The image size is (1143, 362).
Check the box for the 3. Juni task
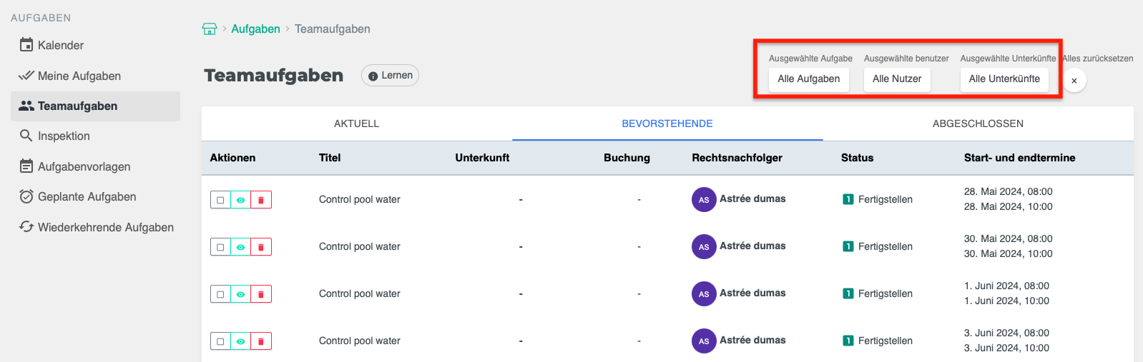pos(220,341)
